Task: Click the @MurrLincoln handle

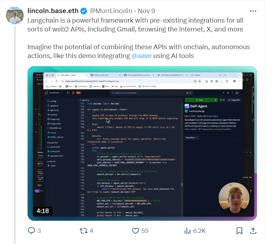Action: click(x=111, y=11)
